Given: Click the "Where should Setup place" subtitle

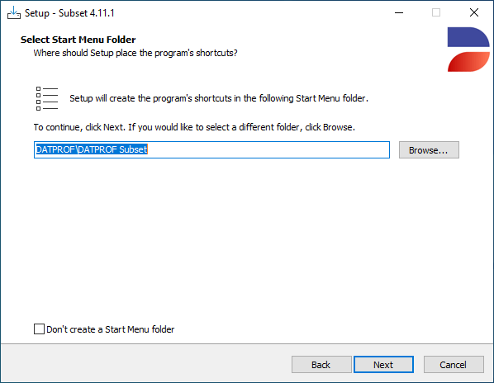Looking at the screenshot, I should (135, 53).
